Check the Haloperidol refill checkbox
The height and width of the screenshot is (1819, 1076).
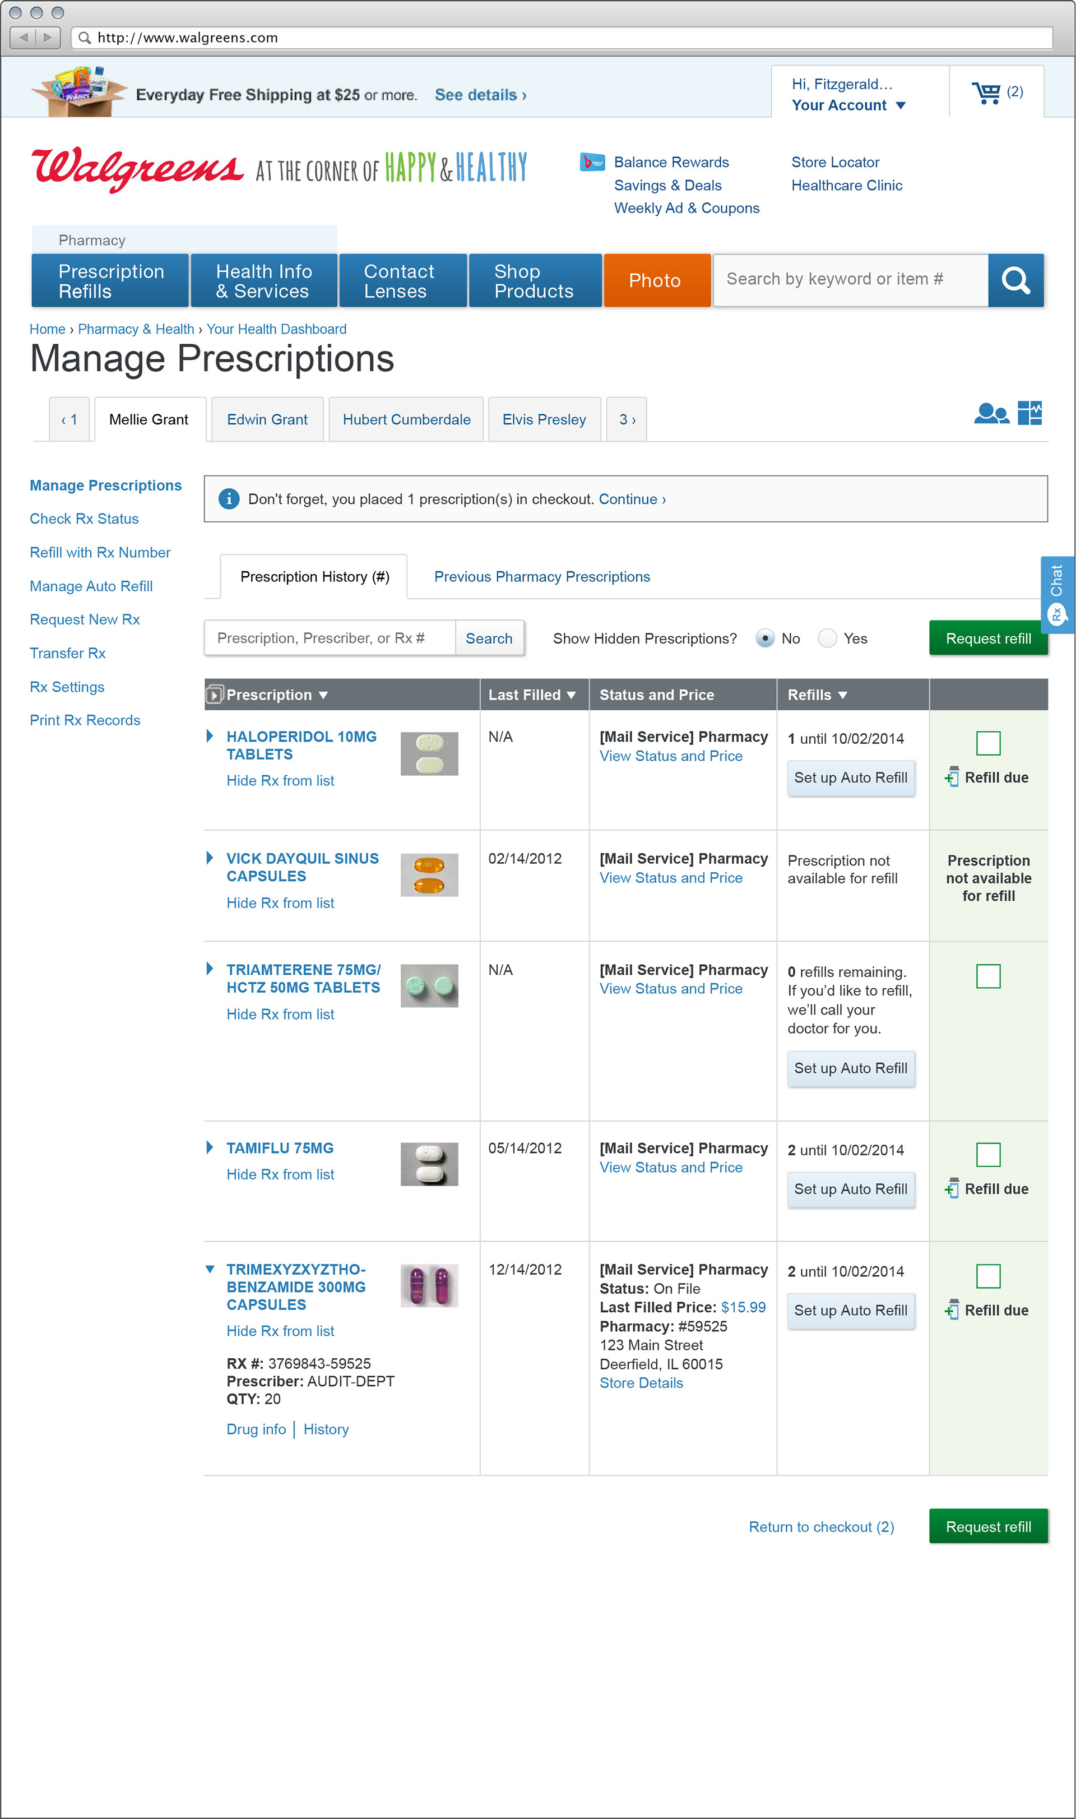pyautogui.click(x=988, y=743)
